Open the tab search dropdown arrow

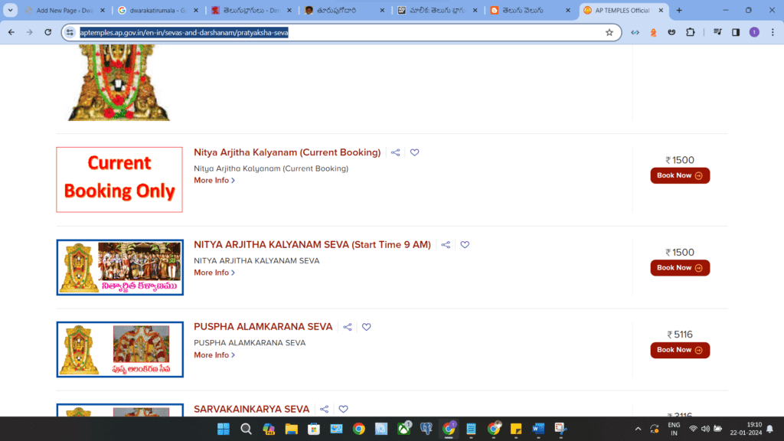[x=10, y=10]
